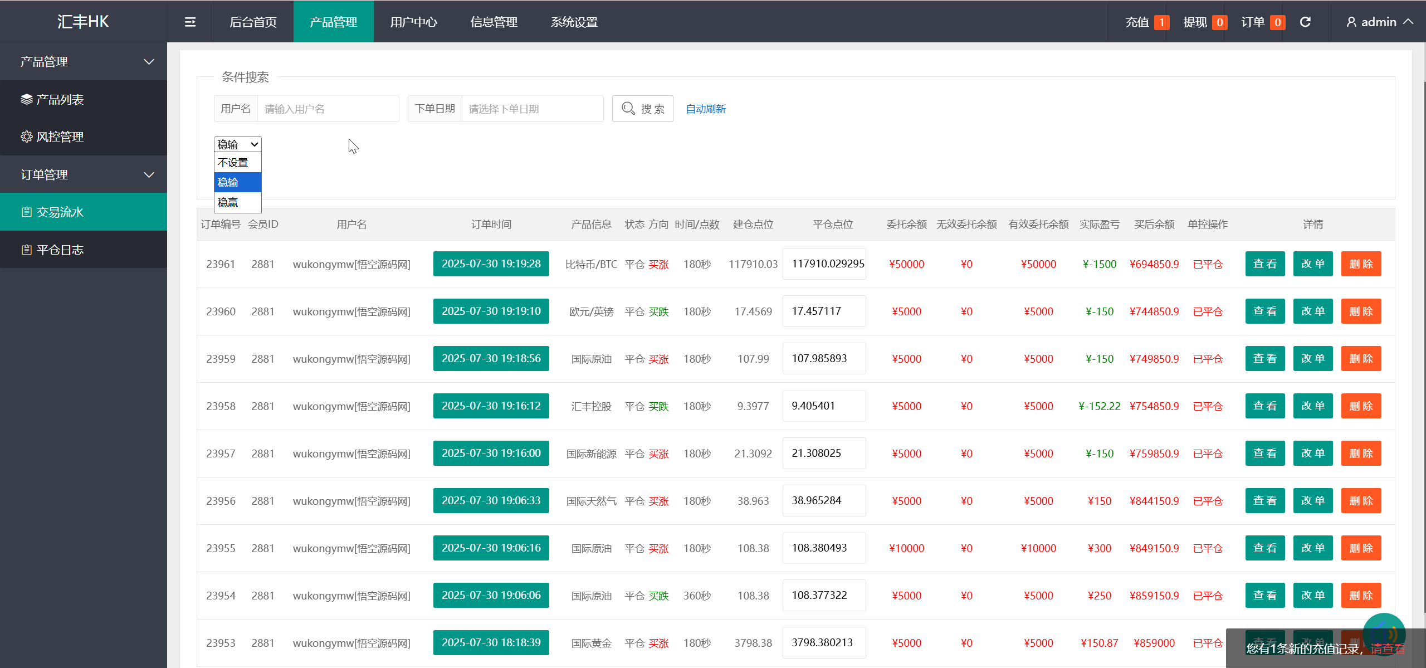Click the 提现 notification badge
Viewport: 1426px width, 668px height.
[x=1219, y=22]
